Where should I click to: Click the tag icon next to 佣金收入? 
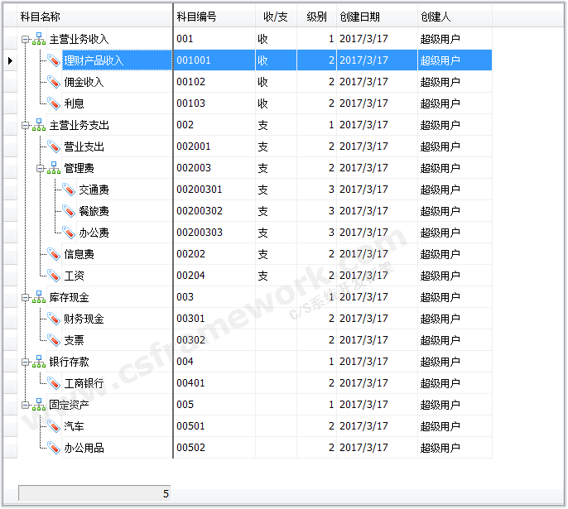[x=54, y=82]
